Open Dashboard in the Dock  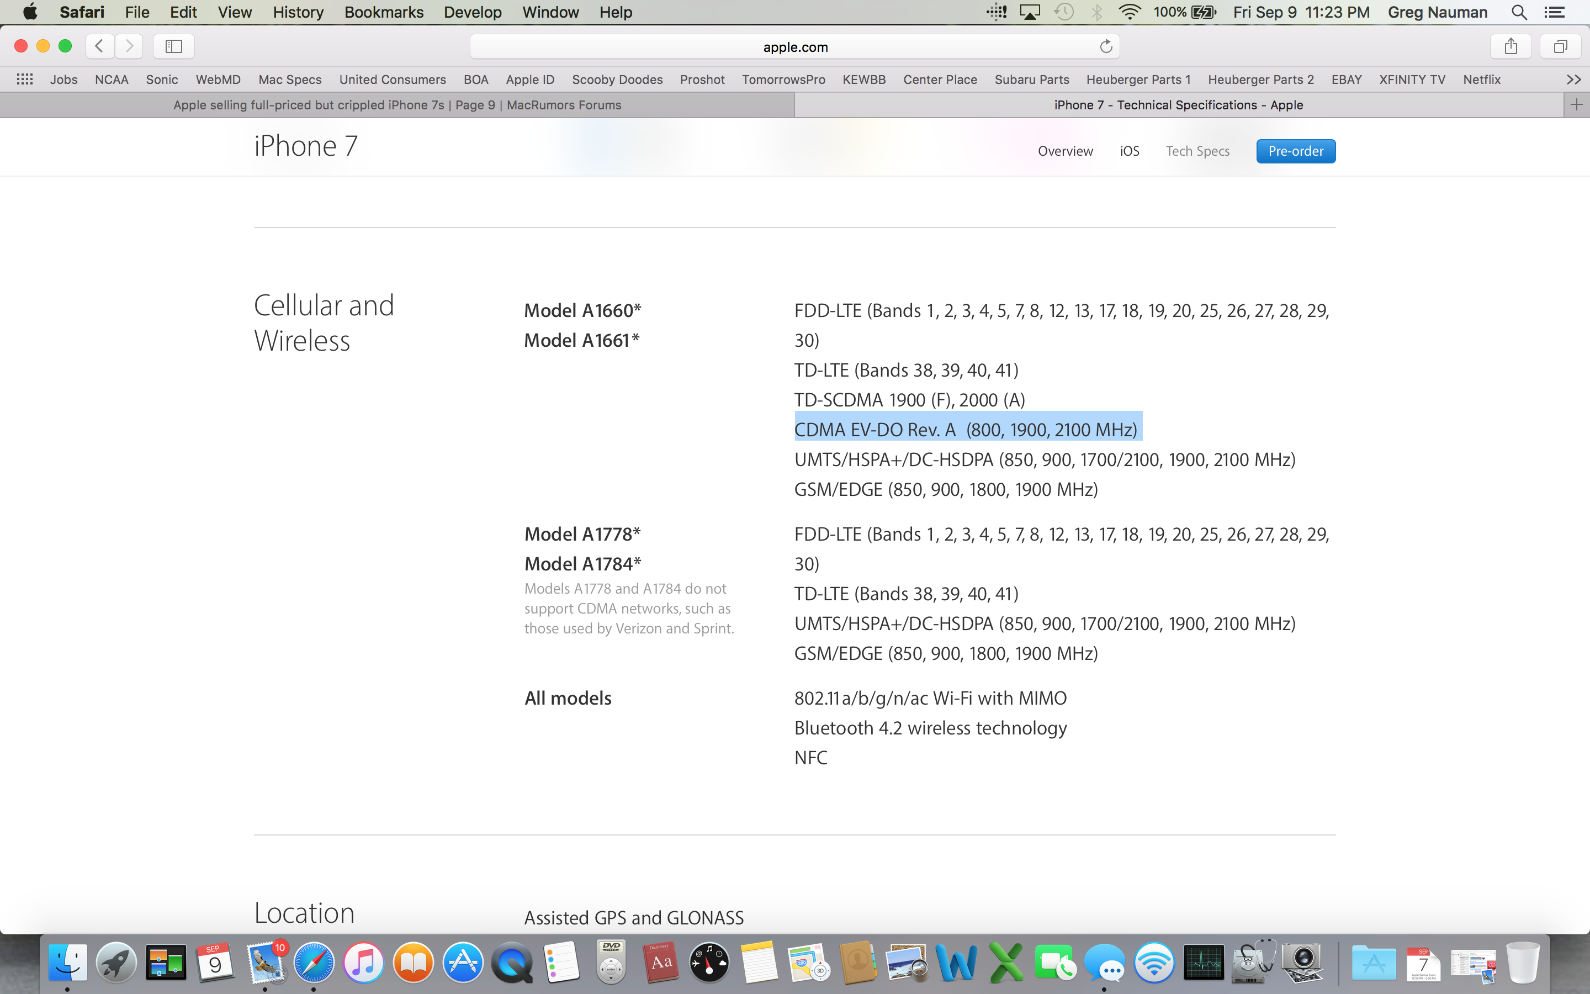(709, 963)
